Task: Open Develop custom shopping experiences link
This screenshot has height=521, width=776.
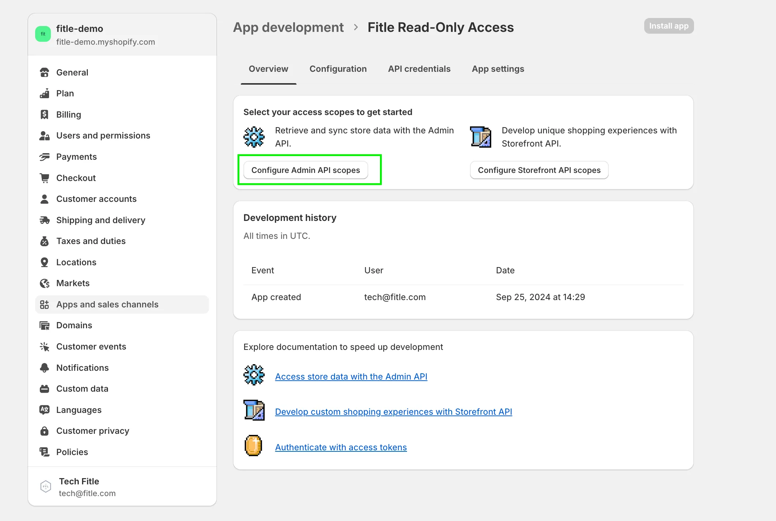Action: point(393,412)
